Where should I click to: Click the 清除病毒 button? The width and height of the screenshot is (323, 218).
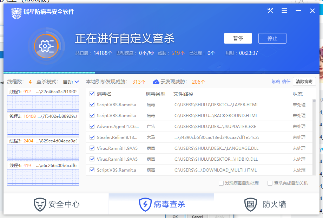click(304, 82)
